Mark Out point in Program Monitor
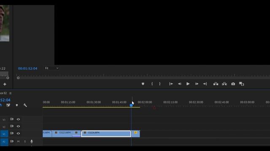Image resolution: width=270 pixels, height=151 pixels. click(160, 84)
